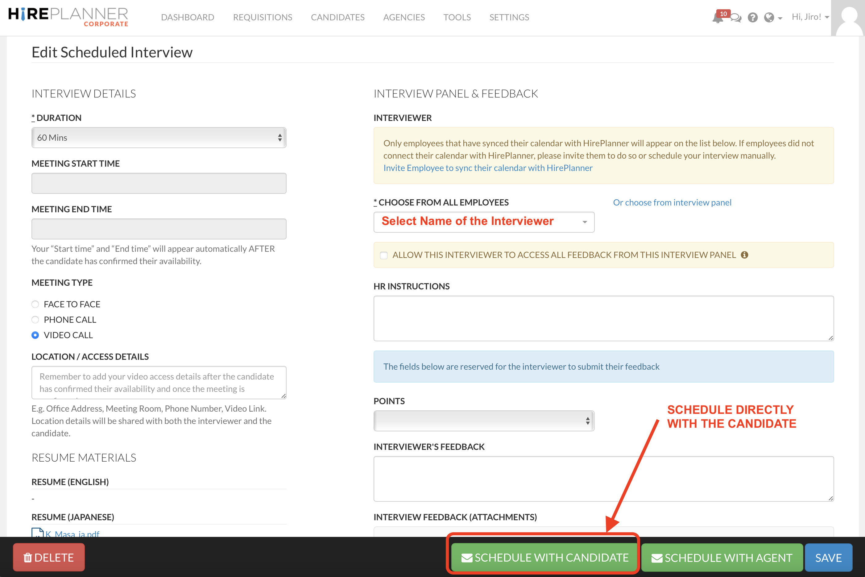Open the interviewer name dropdown
This screenshot has width=865, height=577.
coord(483,222)
